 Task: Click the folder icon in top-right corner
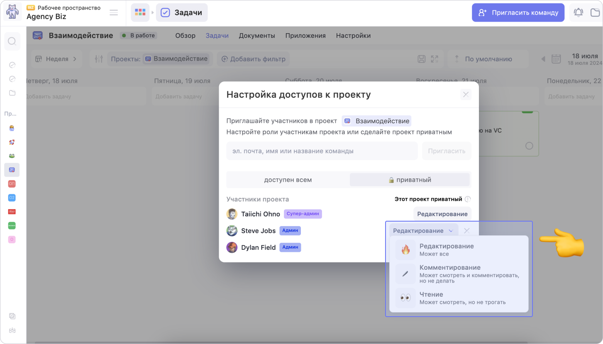595,12
